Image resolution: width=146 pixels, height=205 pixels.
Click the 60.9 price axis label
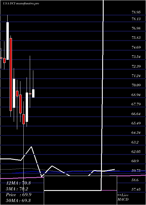(135, 161)
